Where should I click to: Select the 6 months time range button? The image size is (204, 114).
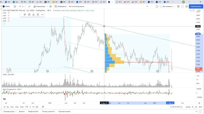(x=22, y=107)
